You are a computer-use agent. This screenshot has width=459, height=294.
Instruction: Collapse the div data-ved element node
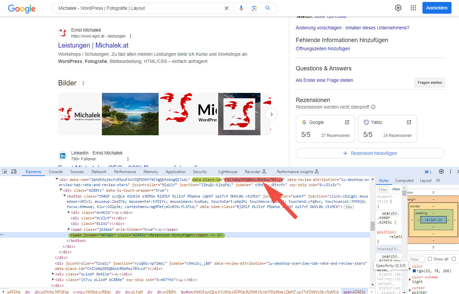coord(57,179)
